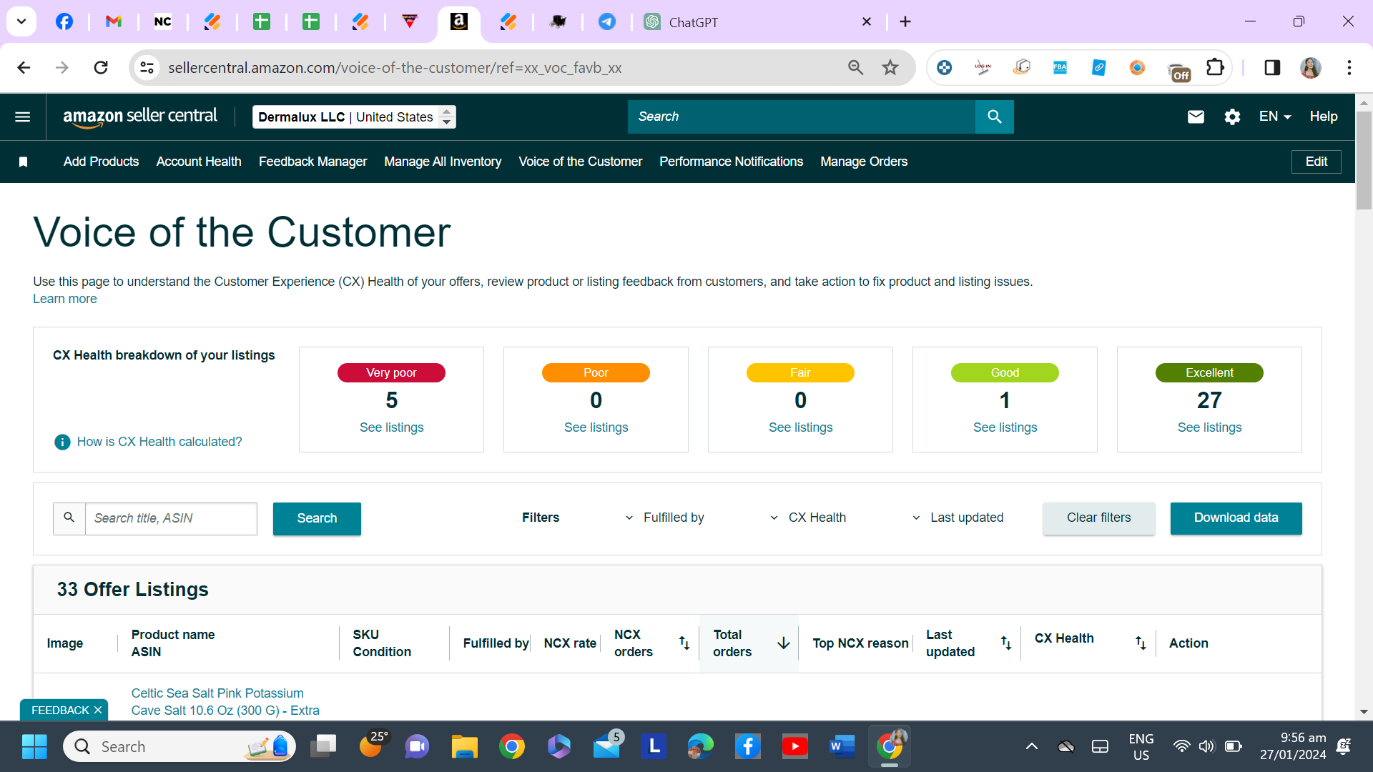
Task: Open Performance Notifications
Action: pos(731,162)
